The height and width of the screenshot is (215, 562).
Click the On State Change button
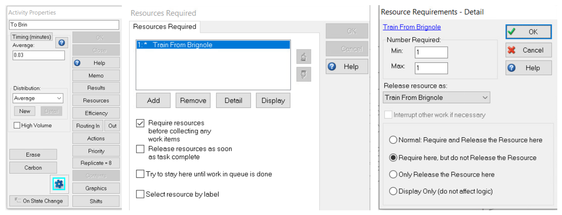[39, 201]
